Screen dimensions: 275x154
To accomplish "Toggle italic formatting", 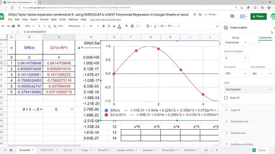I will 109,26.
